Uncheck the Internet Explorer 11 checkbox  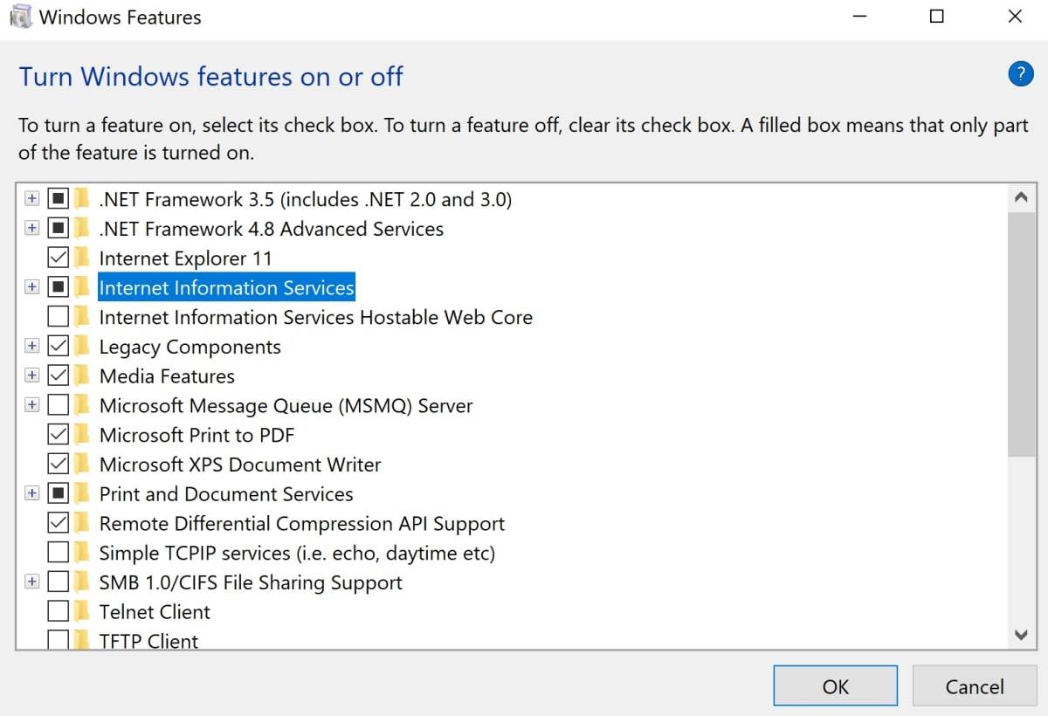[x=58, y=258]
